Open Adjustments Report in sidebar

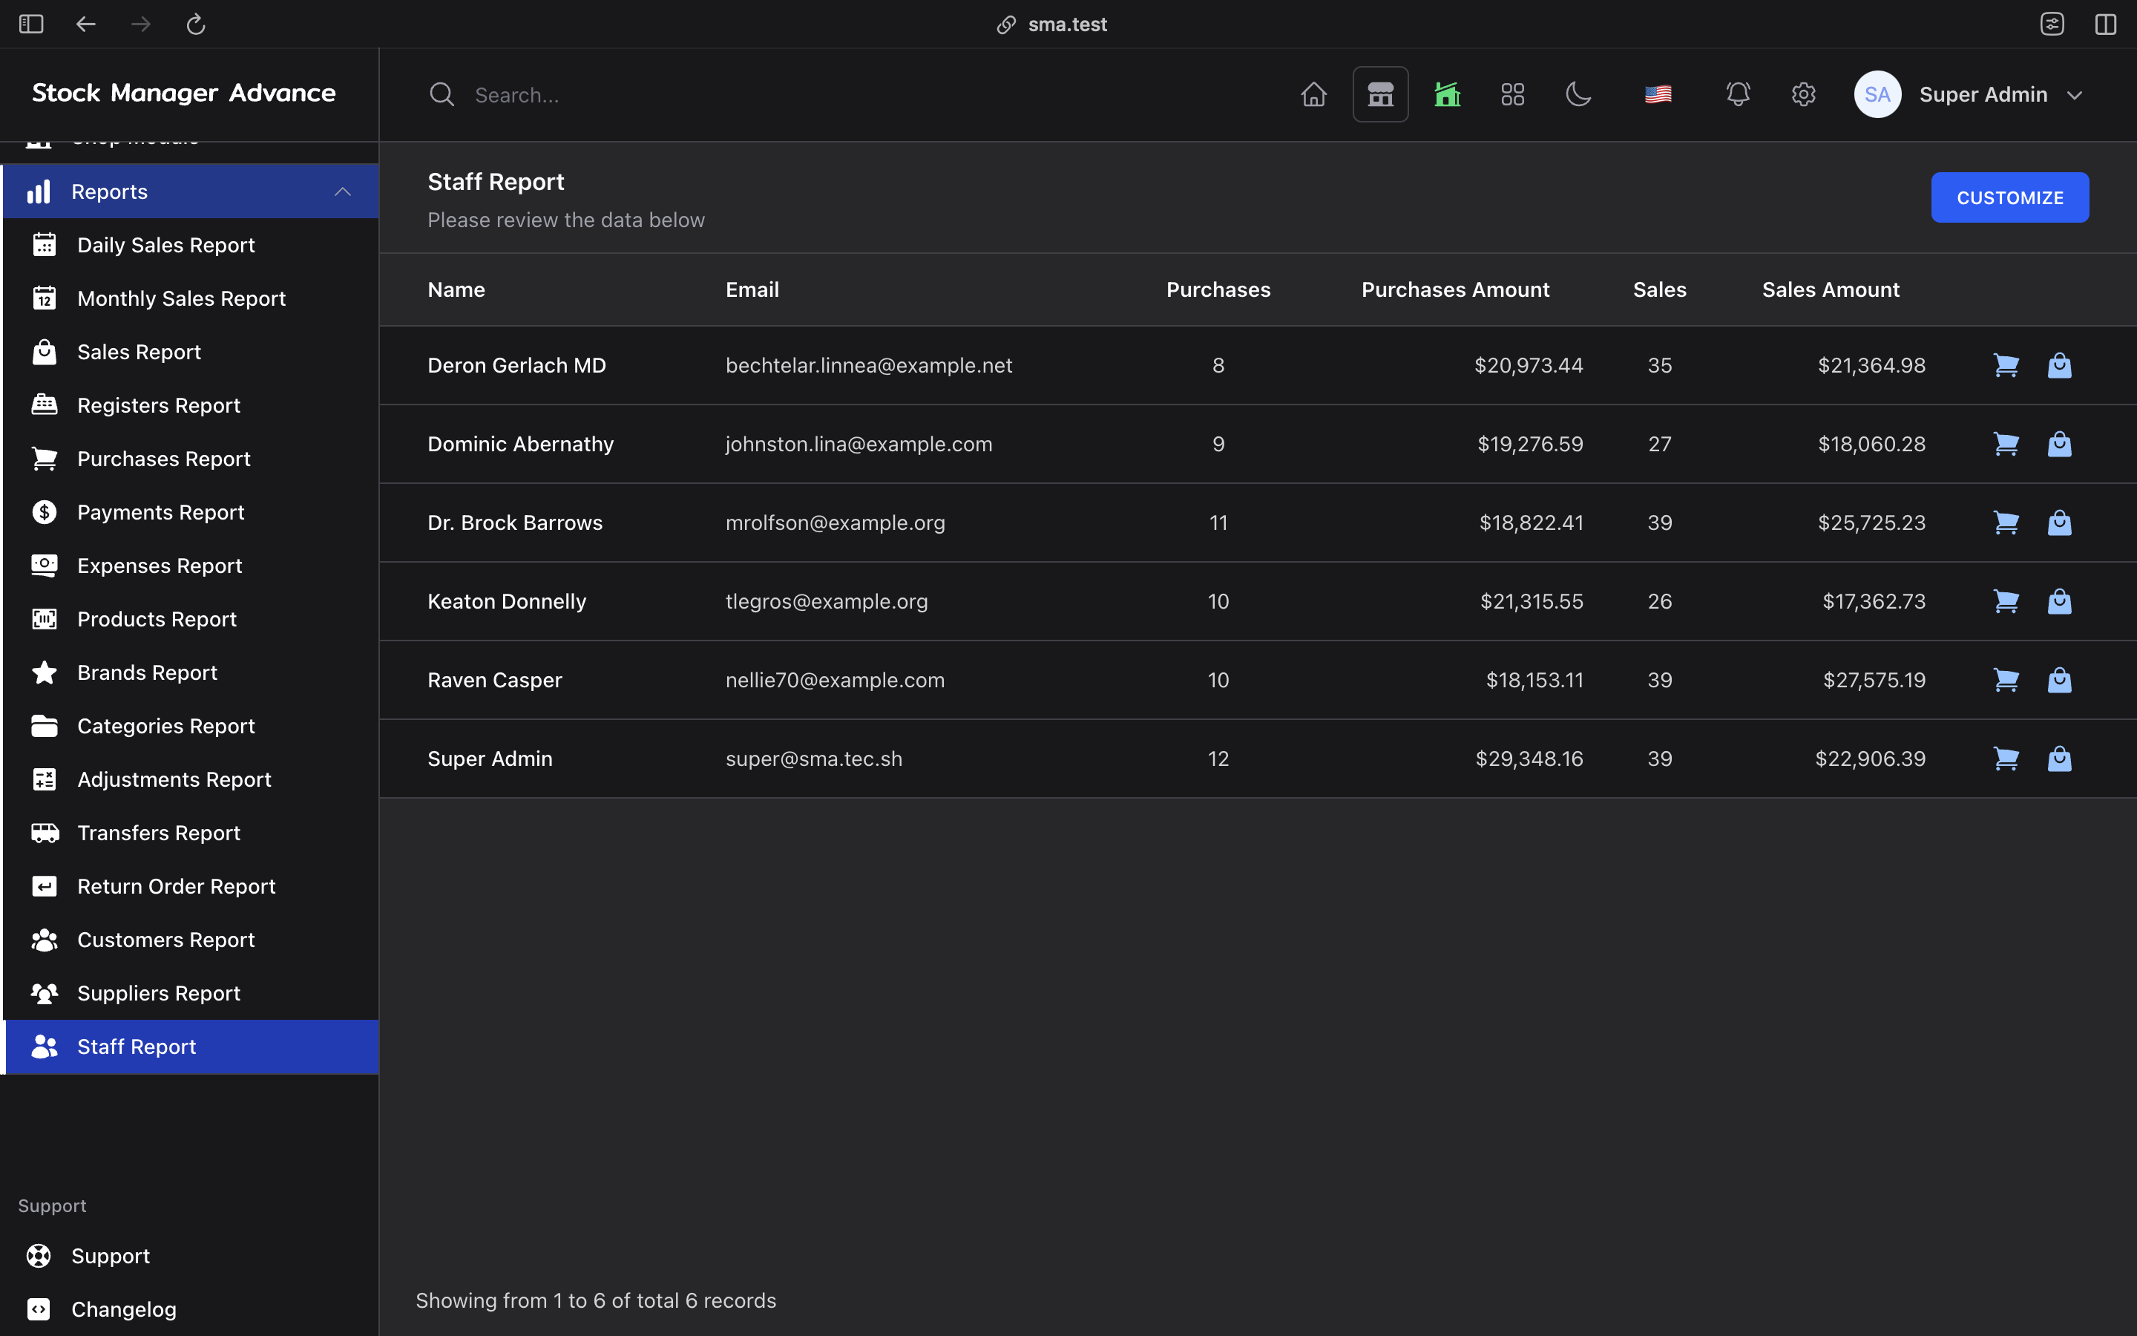click(x=191, y=780)
